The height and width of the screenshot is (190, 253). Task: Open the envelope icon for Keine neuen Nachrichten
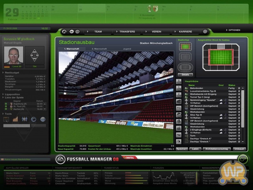(2, 160)
